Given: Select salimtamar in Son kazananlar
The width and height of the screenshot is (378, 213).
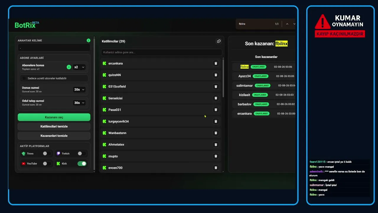Looking at the screenshot, I should click(x=245, y=85).
